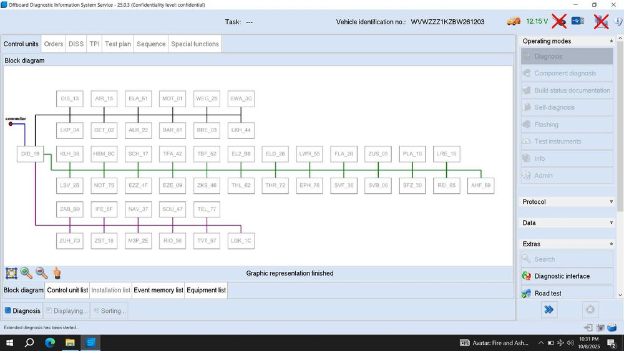Show hidden system tray icons
Viewport: 624px width, 351px height.
(541, 343)
